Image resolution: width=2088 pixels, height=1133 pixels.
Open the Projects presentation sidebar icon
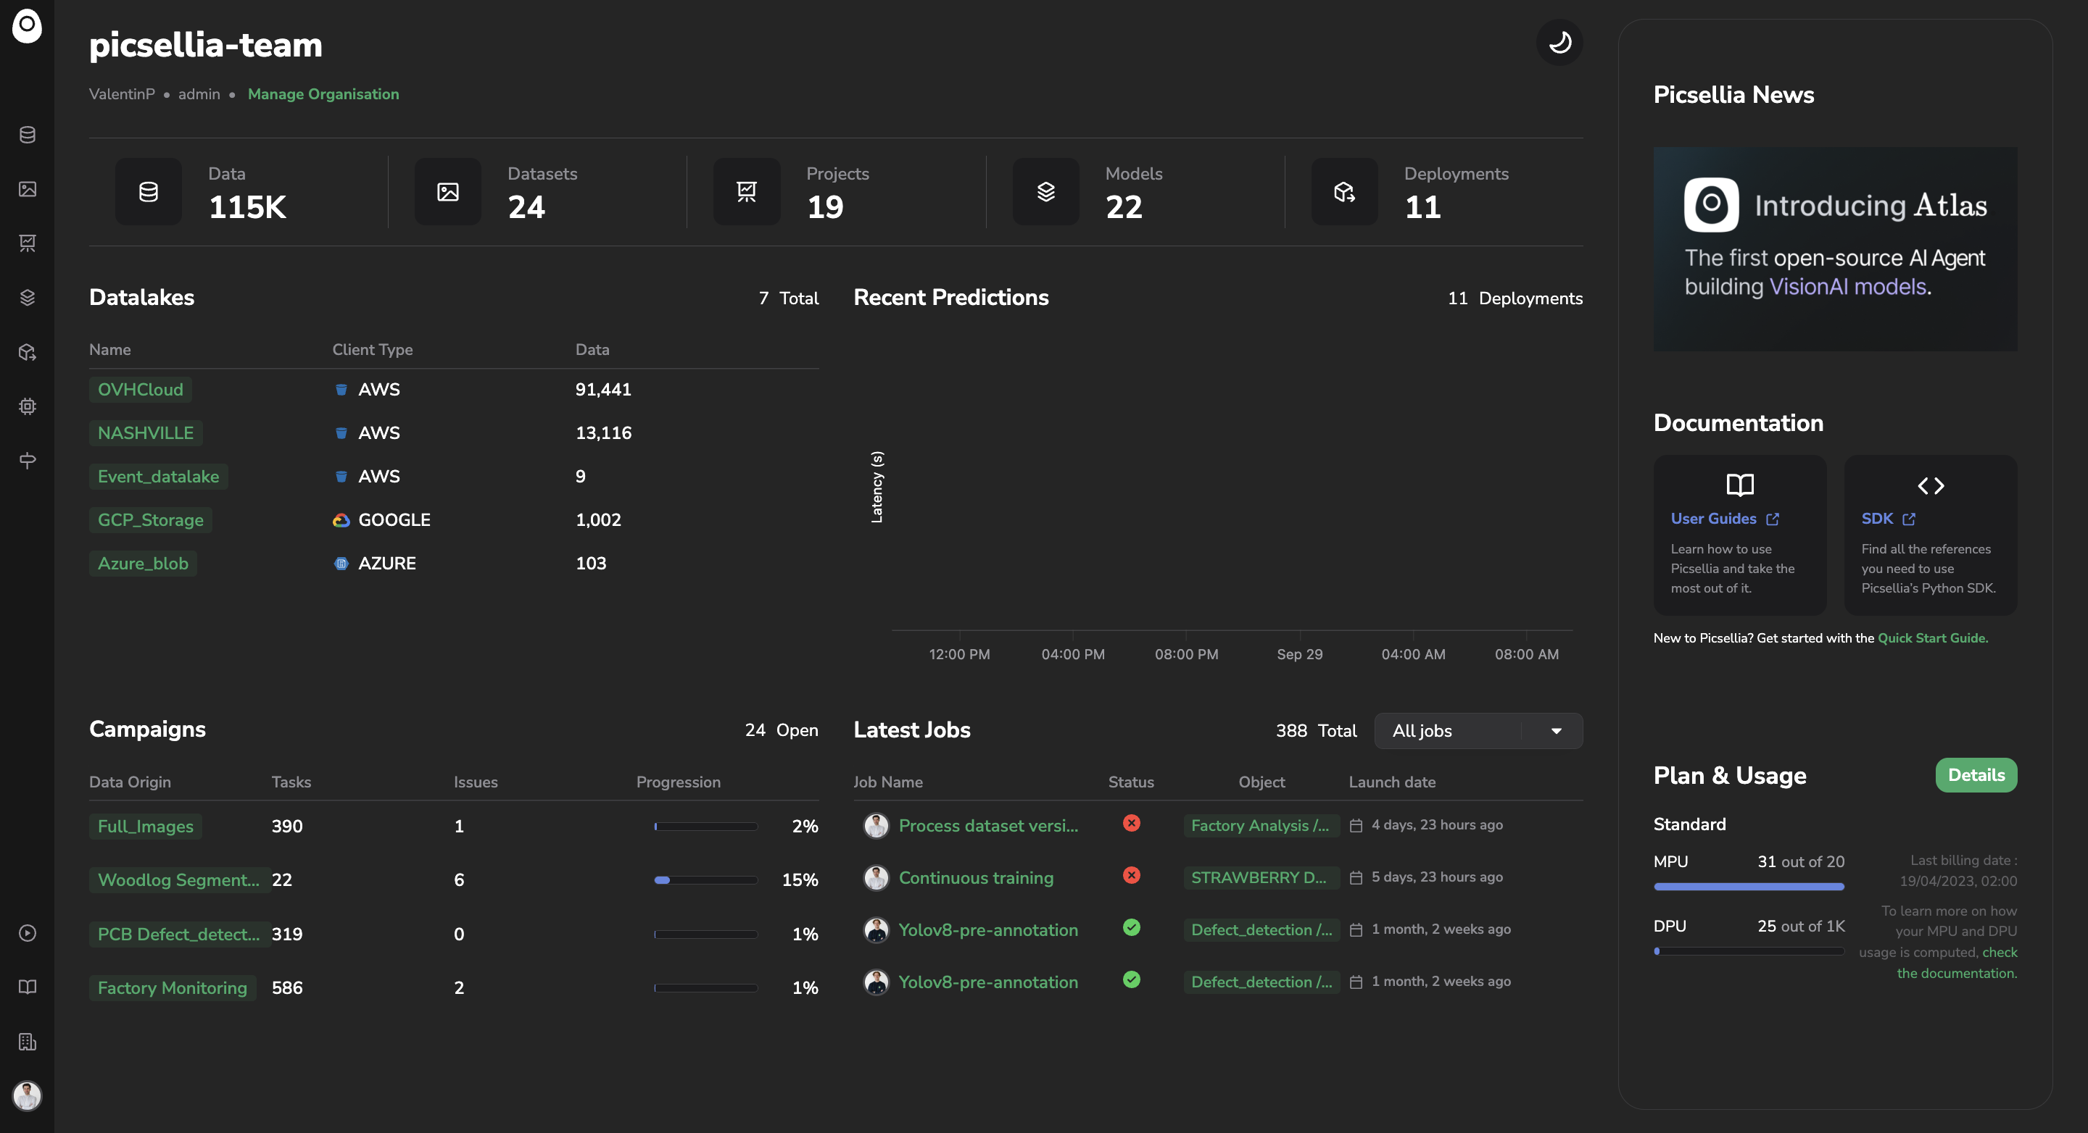click(28, 243)
